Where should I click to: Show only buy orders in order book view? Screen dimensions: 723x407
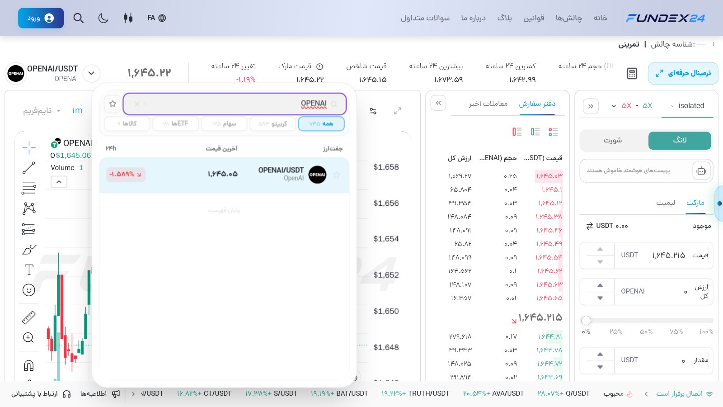coord(535,132)
